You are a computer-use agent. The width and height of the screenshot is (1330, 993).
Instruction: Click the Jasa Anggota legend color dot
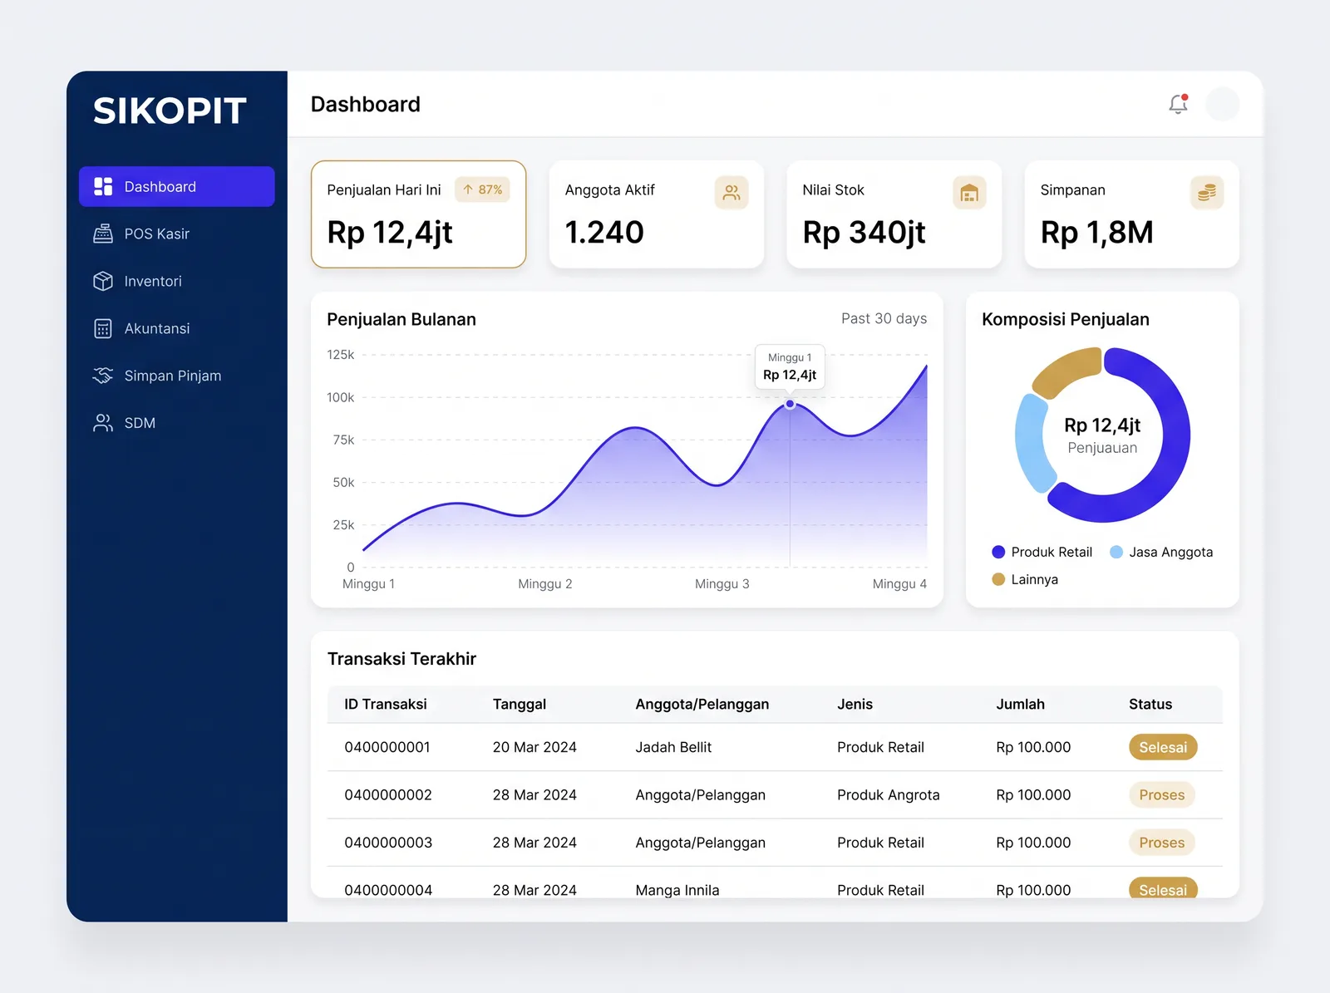(1116, 552)
